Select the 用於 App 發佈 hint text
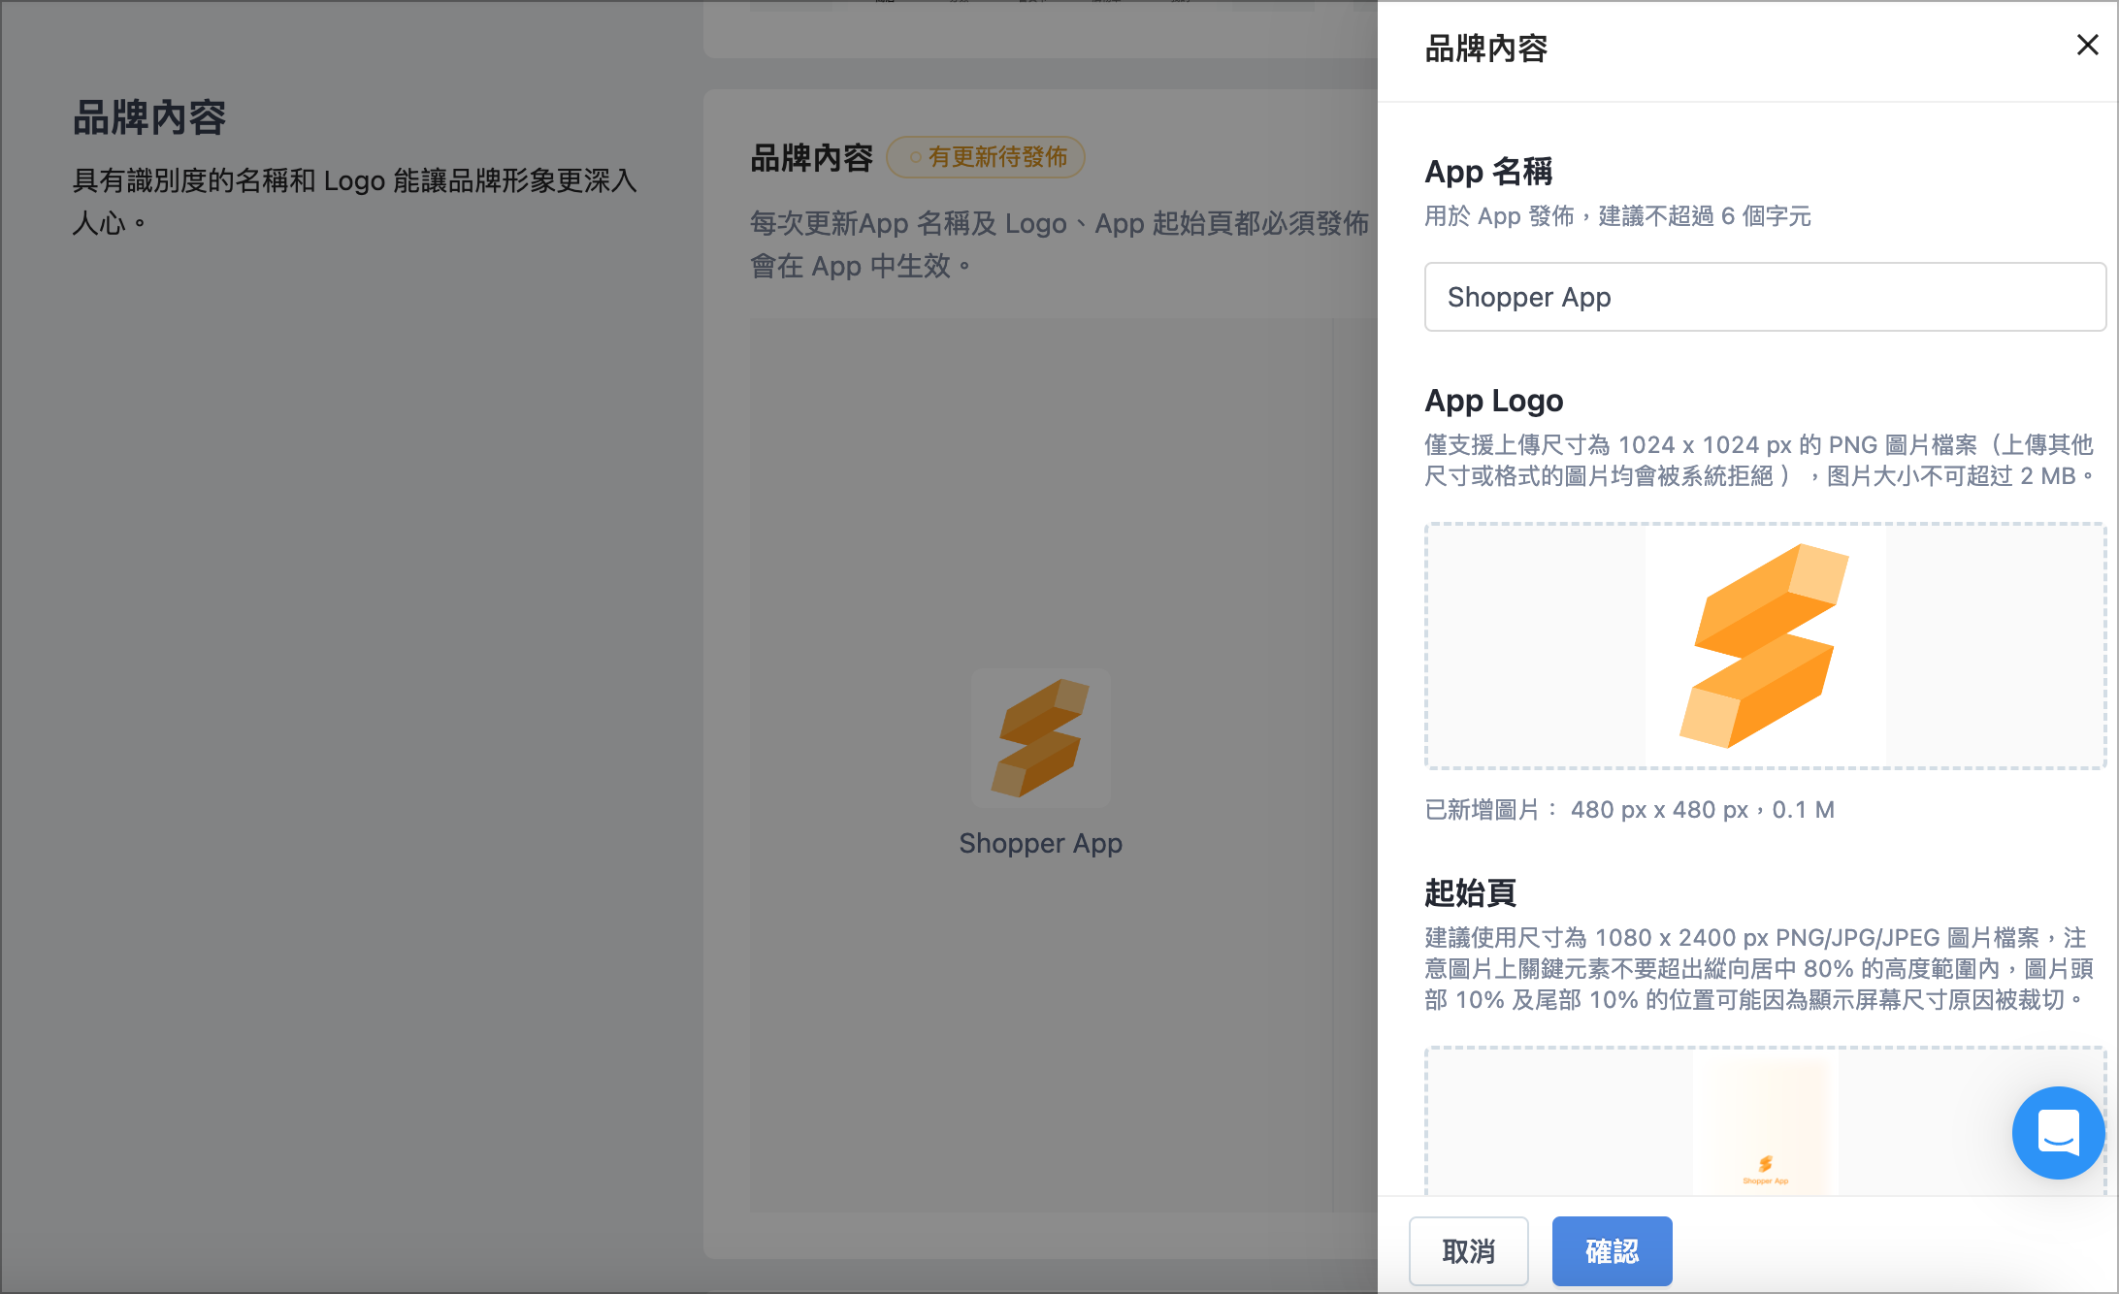2119x1294 pixels. click(x=1617, y=216)
